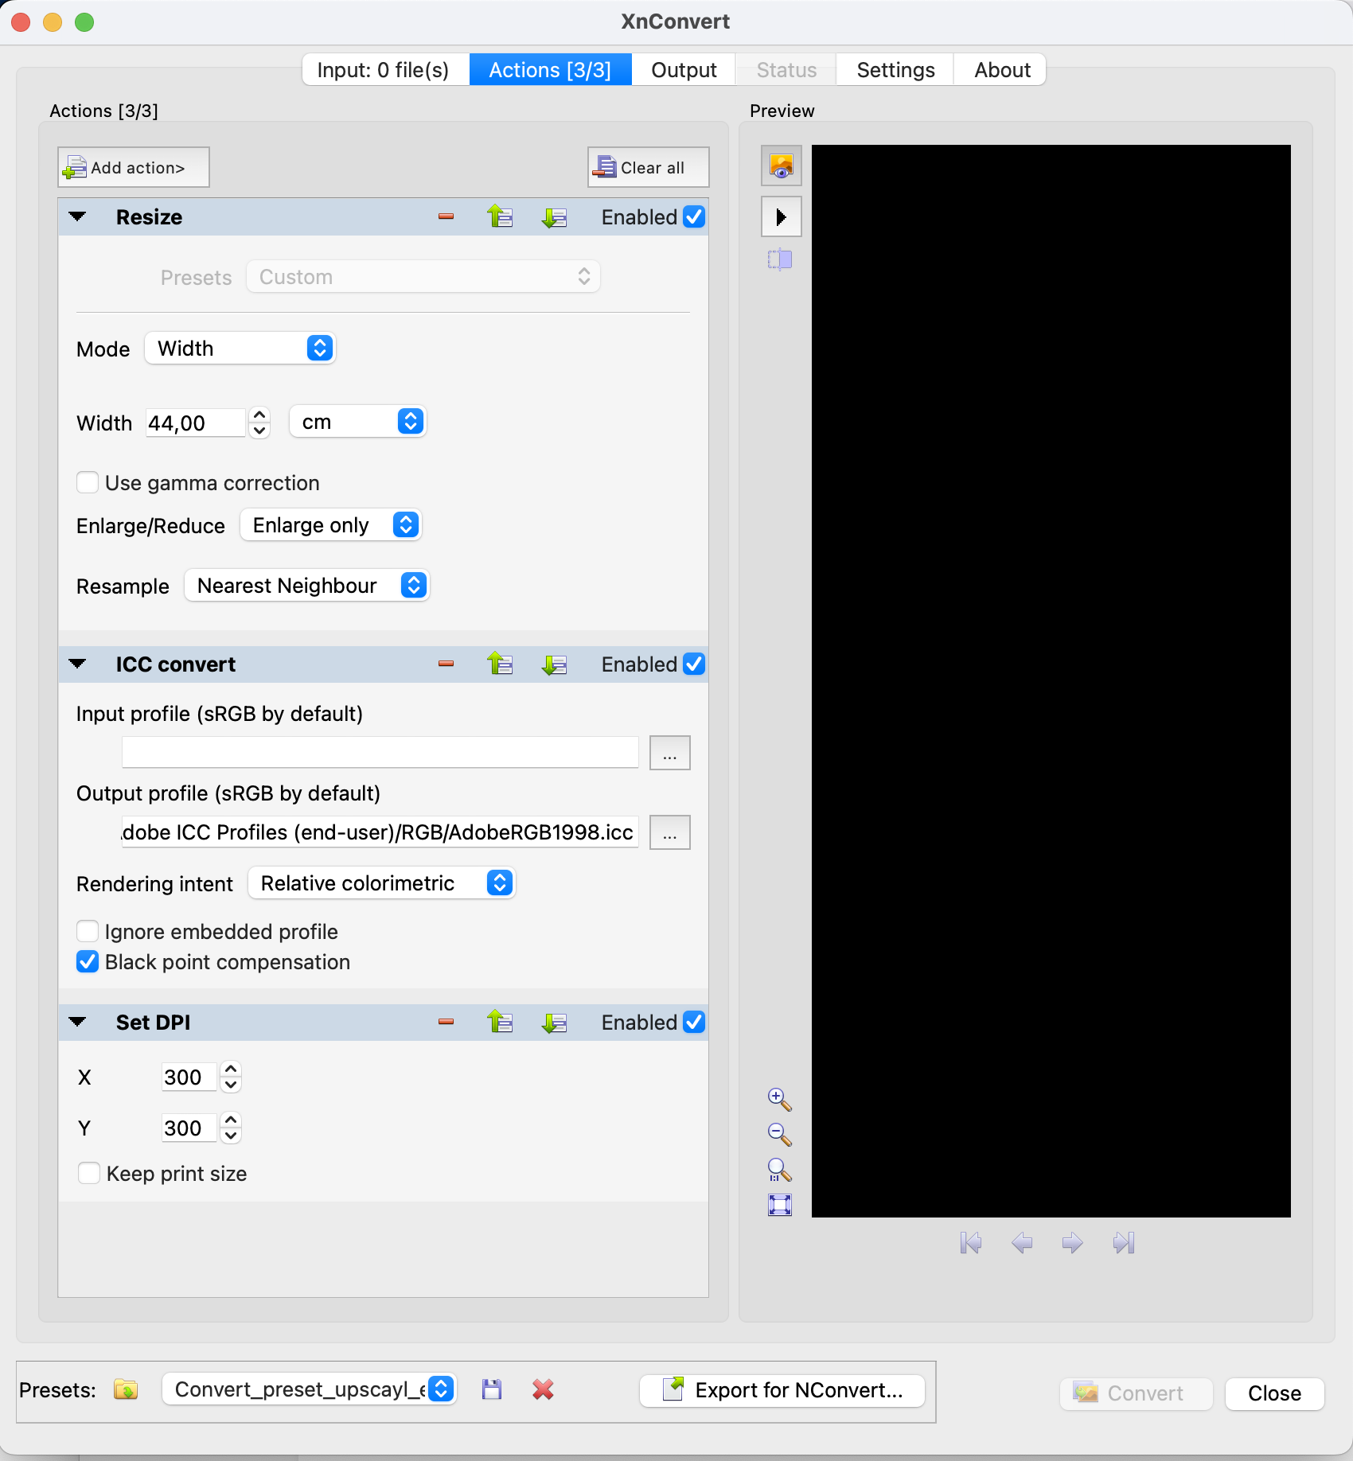
Task: Move the Resize action down
Action: [x=554, y=216]
